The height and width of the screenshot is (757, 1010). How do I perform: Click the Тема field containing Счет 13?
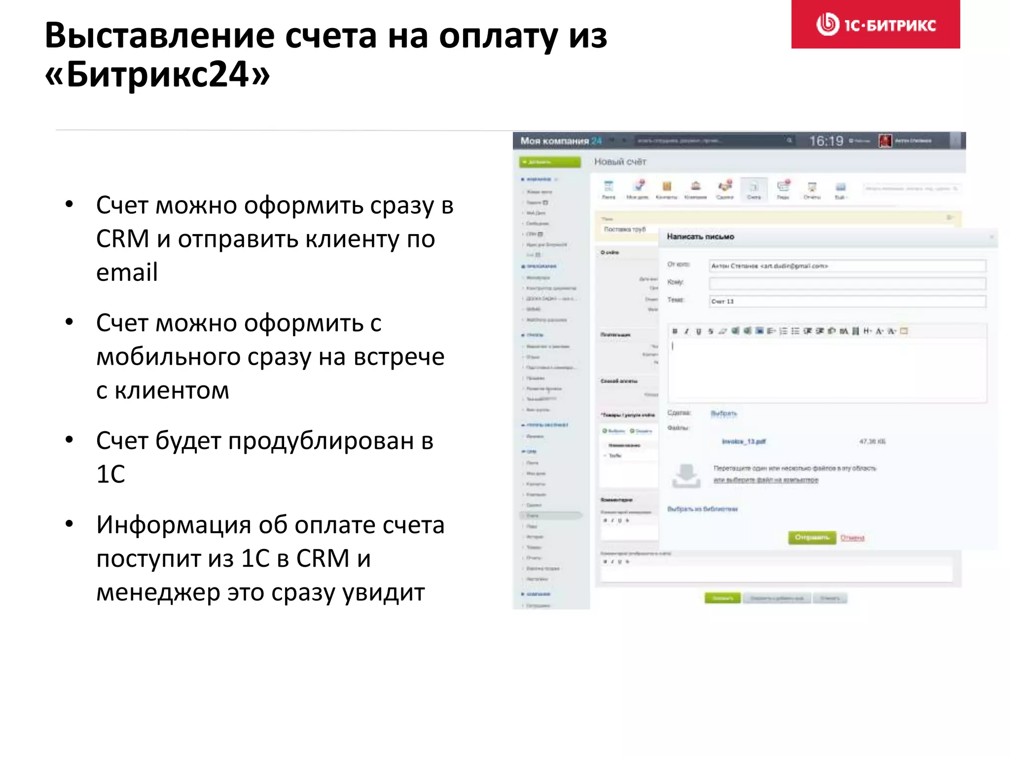(847, 301)
